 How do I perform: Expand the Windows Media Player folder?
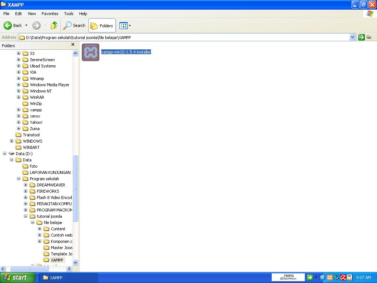pyautogui.click(x=18, y=84)
